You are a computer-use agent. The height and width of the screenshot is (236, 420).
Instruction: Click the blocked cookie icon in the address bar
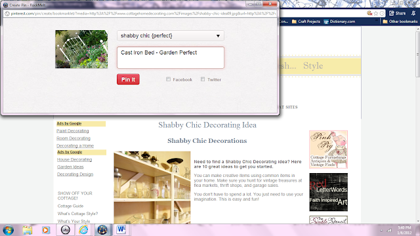tap(369, 13)
